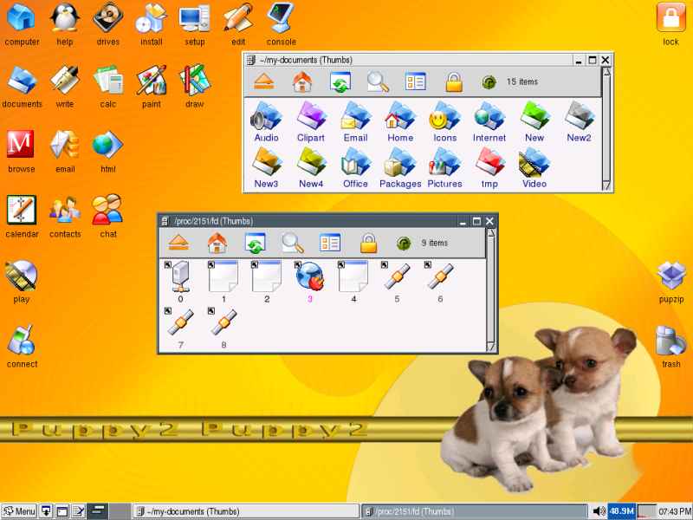Viewport: 693px width, 520px height.
Task: Click the magnifier icon in /proc/2151/fd toolbar
Action: 293,243
